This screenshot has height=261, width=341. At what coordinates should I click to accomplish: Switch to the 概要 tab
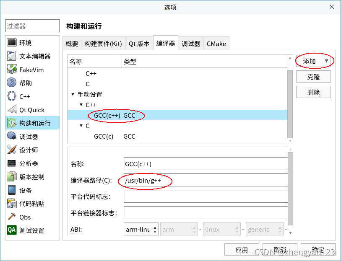(72, 44)
